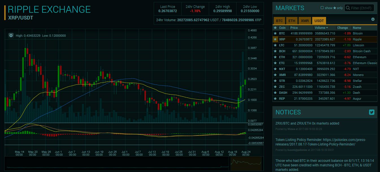380x172 pixels.
Task: Star the XMR market row
Action: coord(275,75)
